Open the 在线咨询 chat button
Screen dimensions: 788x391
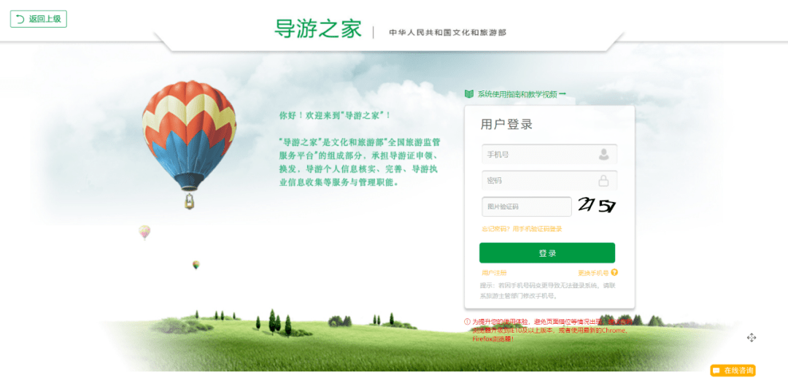point(733,371)
